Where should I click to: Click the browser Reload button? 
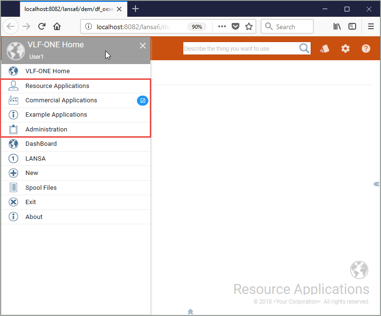(x=42, y=26)
